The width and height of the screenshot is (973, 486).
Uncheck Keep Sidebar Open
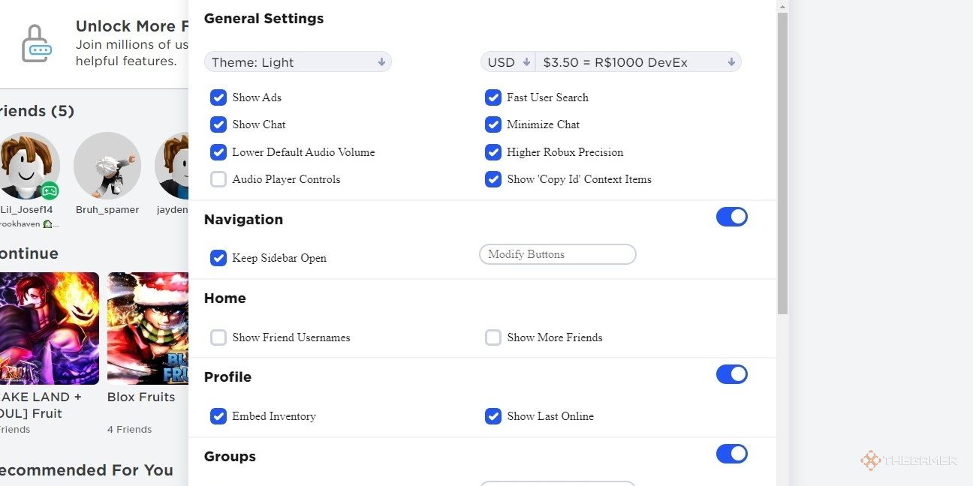pos(218,258)
